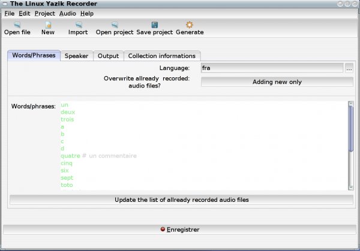
Task: Click the '# un commentaire' comment text
Action: pyautogui.click(x=110, y=156)
